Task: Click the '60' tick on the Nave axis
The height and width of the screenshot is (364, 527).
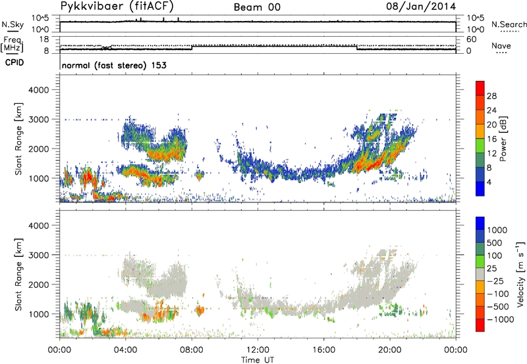Action: 471,39
